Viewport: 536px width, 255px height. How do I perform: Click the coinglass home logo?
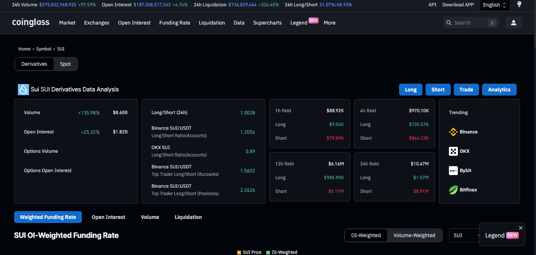[31, 23]
